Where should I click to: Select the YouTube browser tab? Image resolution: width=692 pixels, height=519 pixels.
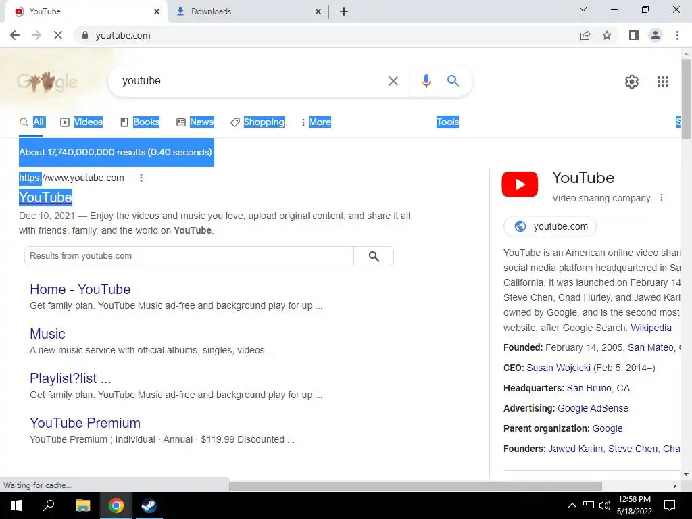[86, 11]
